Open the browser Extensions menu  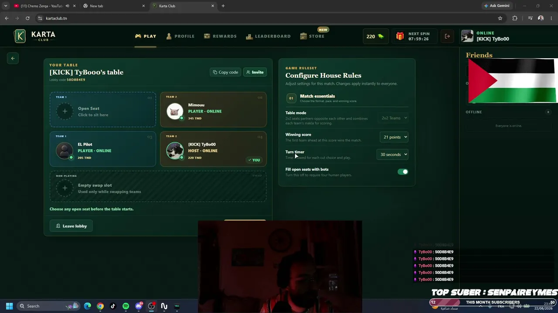click(515, 18)
